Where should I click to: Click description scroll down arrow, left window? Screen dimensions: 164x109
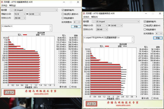click(x=51, y=30)
